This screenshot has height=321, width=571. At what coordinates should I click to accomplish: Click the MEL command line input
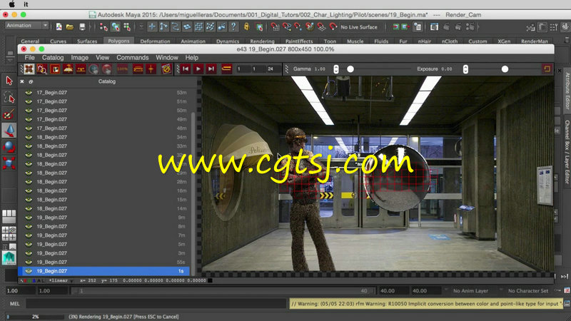[x=156, y=304]
